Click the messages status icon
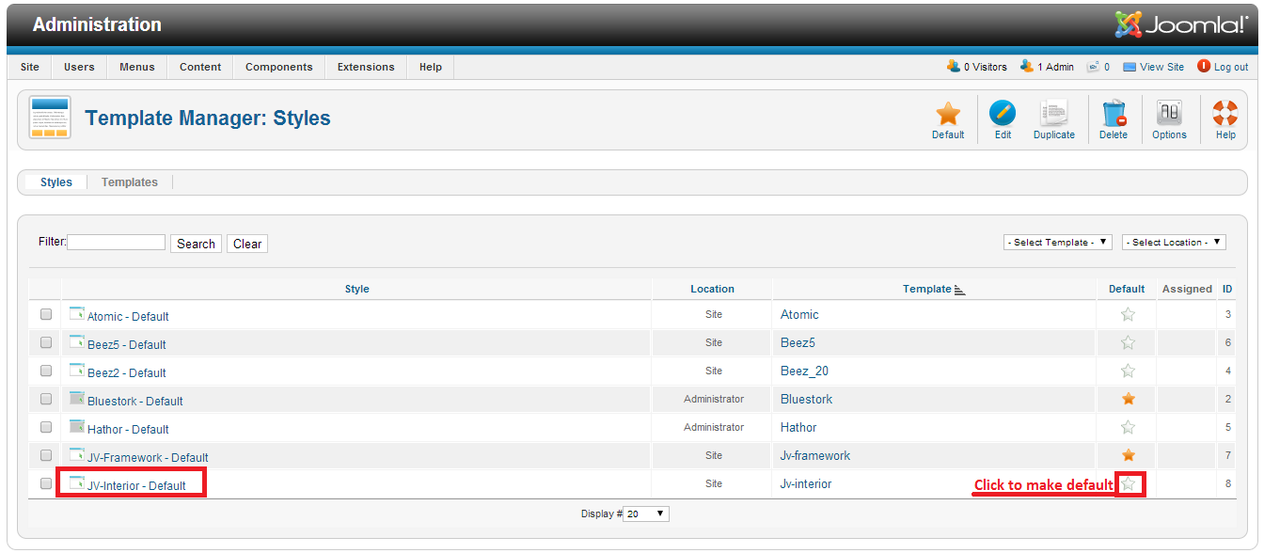 tap(1094, 67)
